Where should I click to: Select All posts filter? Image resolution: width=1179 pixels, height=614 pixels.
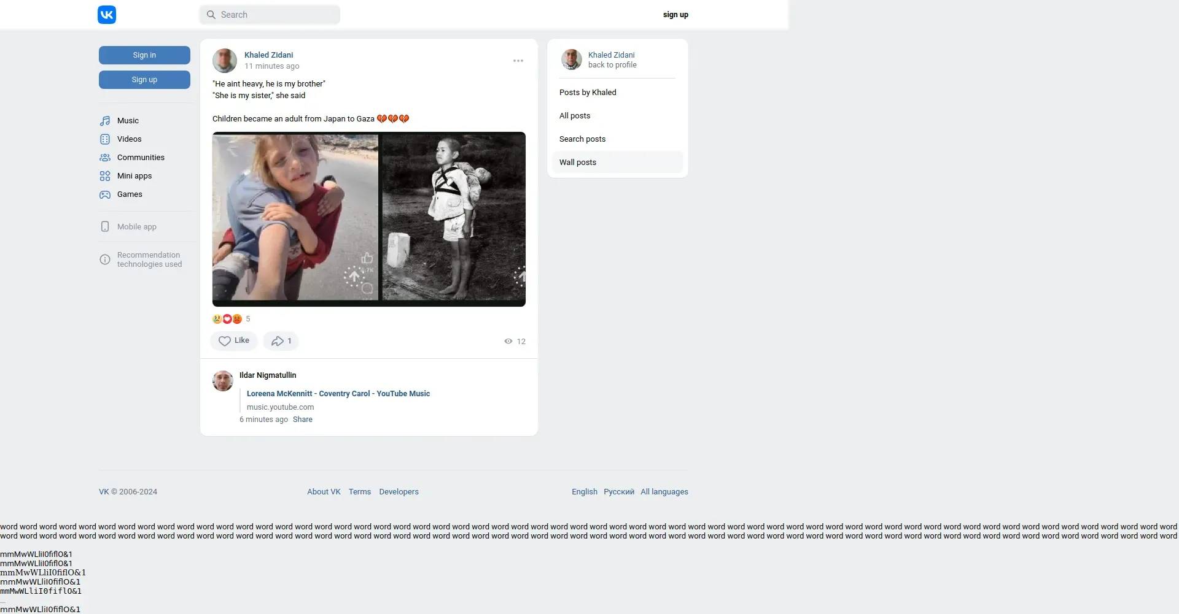pyautogui.click(x=617, y=116)
